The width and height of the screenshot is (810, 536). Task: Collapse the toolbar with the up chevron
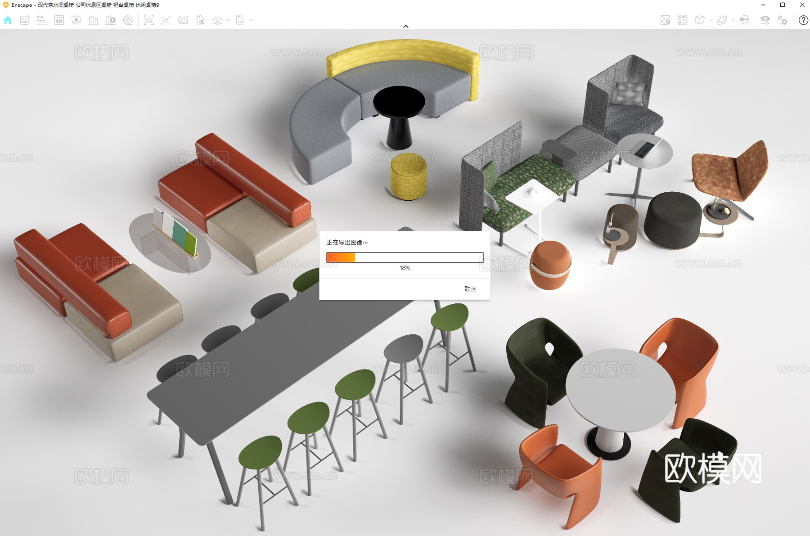[405, 27]
